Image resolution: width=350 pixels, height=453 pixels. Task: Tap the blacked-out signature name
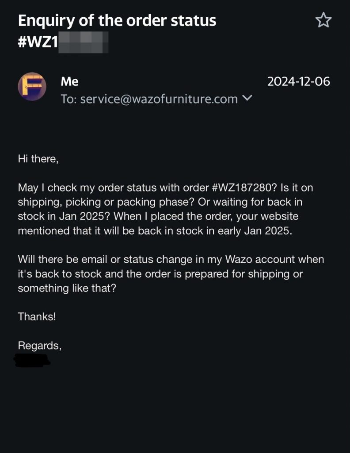pos(32,360)
